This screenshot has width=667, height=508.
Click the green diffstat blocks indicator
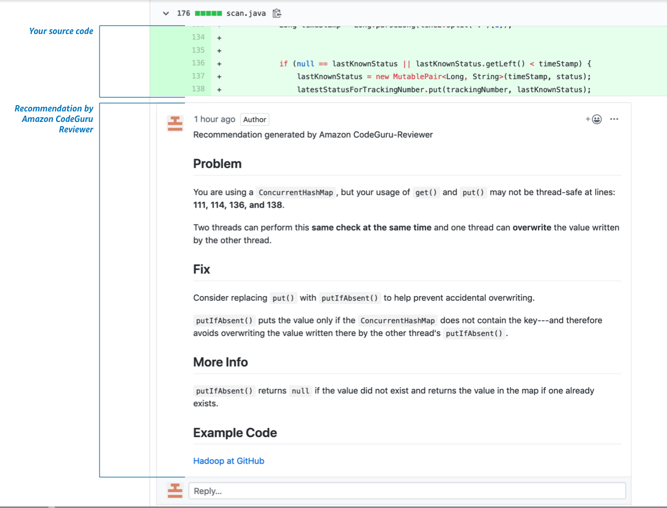[209, 13]
